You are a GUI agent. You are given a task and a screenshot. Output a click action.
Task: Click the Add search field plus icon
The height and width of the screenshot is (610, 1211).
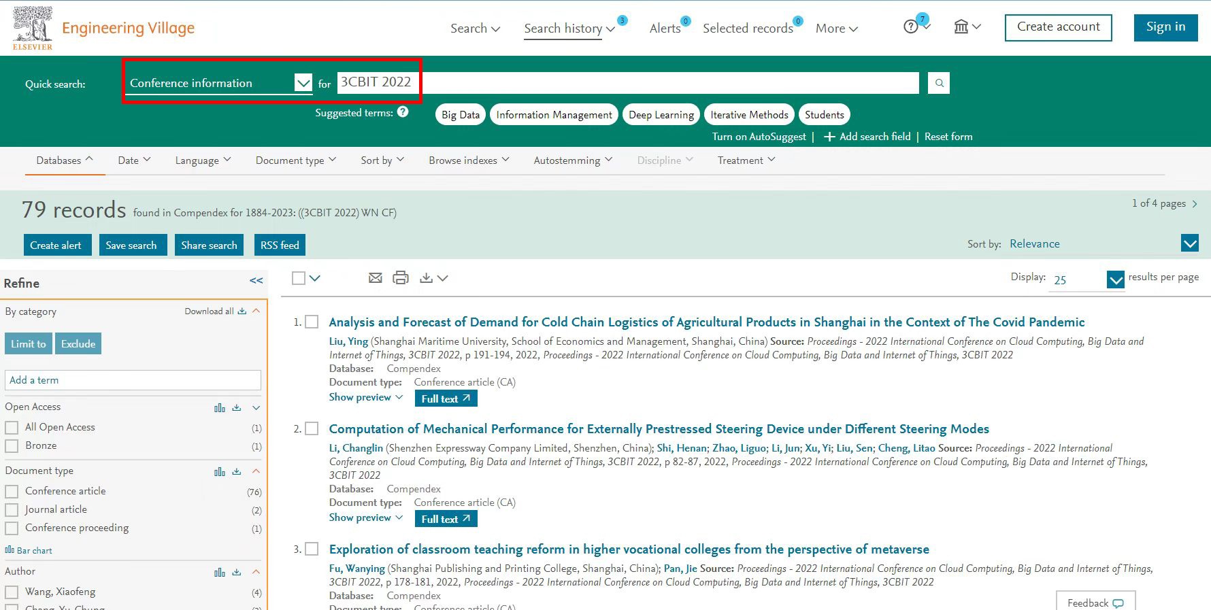[x=829, y=137]
